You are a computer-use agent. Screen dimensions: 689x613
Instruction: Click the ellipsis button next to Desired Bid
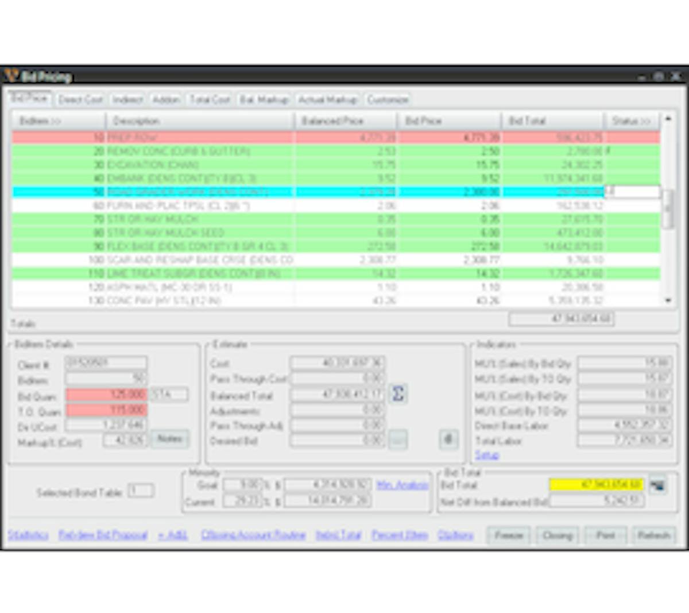[x=397, y=440]
